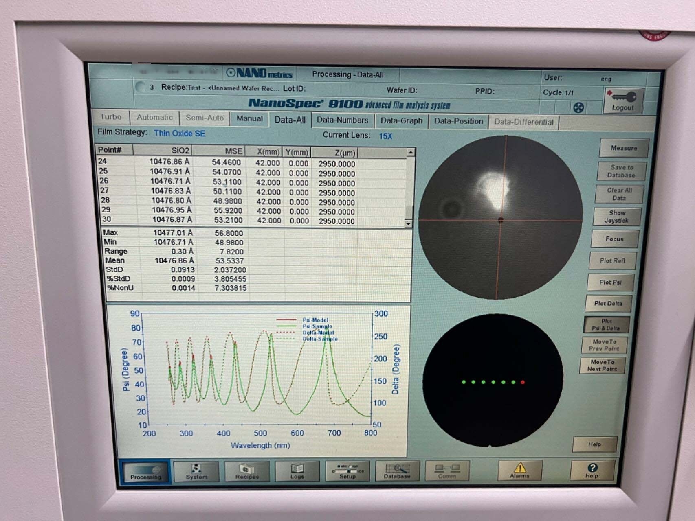Viewport: 695px width, 521px height.
Task: Click the Mean value 10476.86 Å
Action: click(x=174, y=260)
